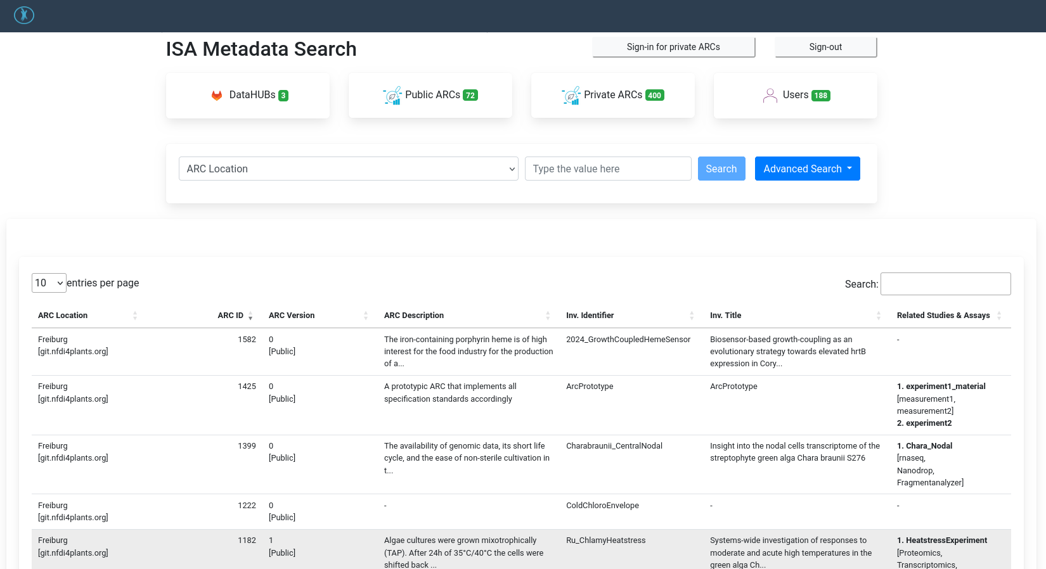Click the Private ARCs icon
Viewport: 1046px width, 569px height.
tap(571, 96)
